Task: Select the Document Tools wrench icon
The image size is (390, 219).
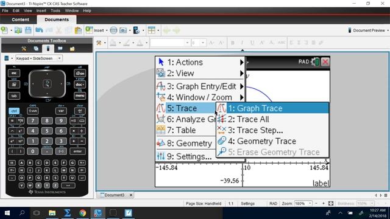Action: [x=24, y=49]
